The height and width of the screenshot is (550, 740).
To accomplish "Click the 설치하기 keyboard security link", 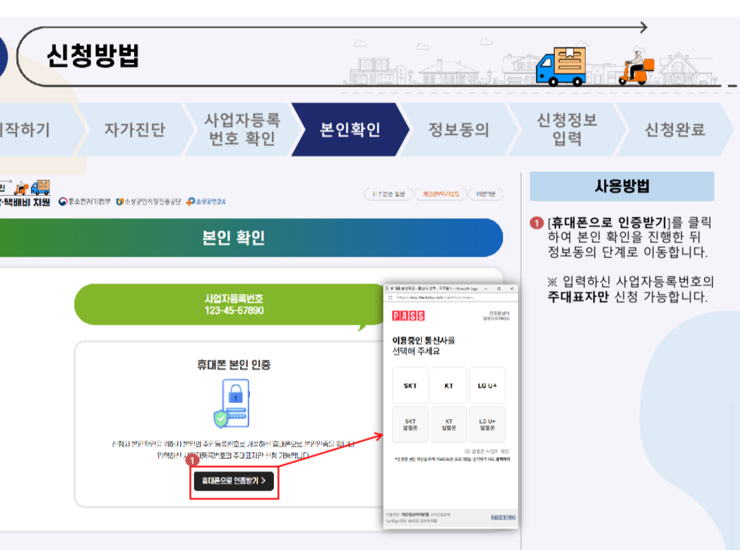I will [x=502, y=459].
